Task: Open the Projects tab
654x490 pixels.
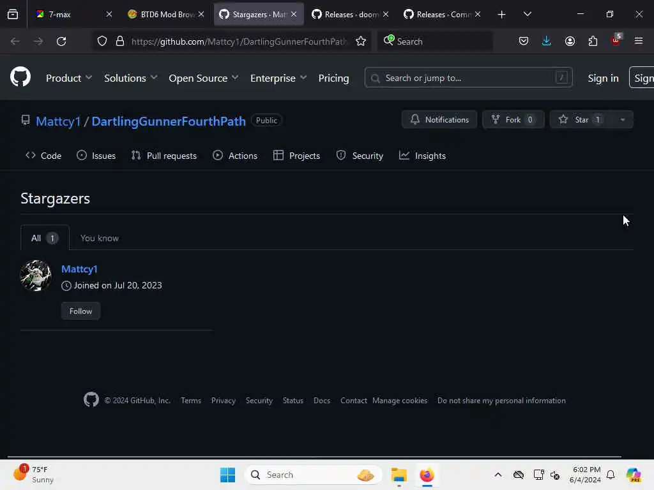Action: [296, 156]
